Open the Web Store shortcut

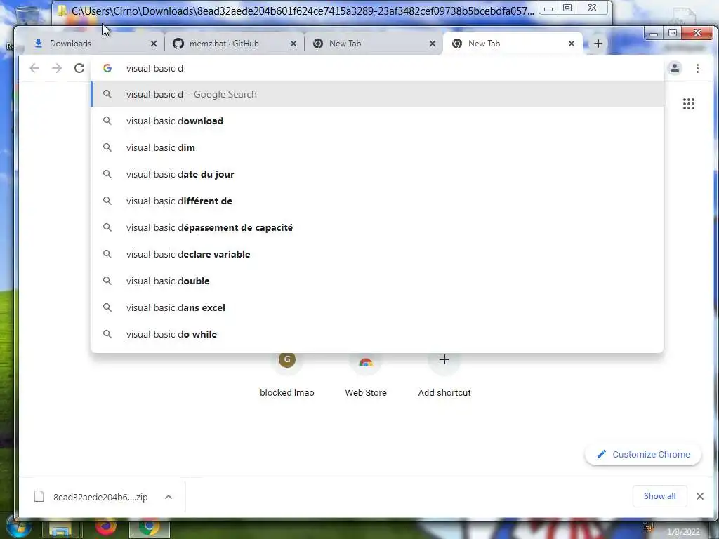click(x=365, y=373)
